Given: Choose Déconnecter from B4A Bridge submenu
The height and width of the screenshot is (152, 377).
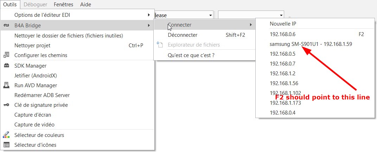Looking at the screenshot, I should point(183,35).
